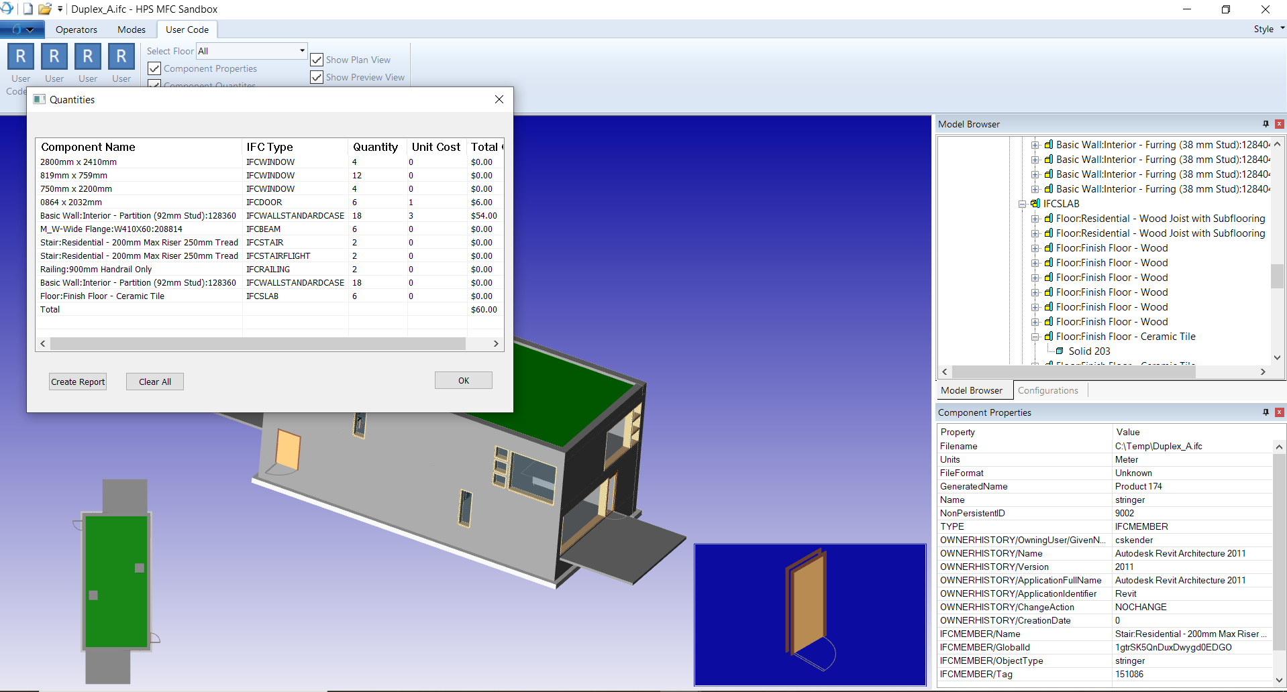Screen dimensions: 1287x692
Task: Toggle the Show Plan View checkbox
Action: click(x=316, y=59)
